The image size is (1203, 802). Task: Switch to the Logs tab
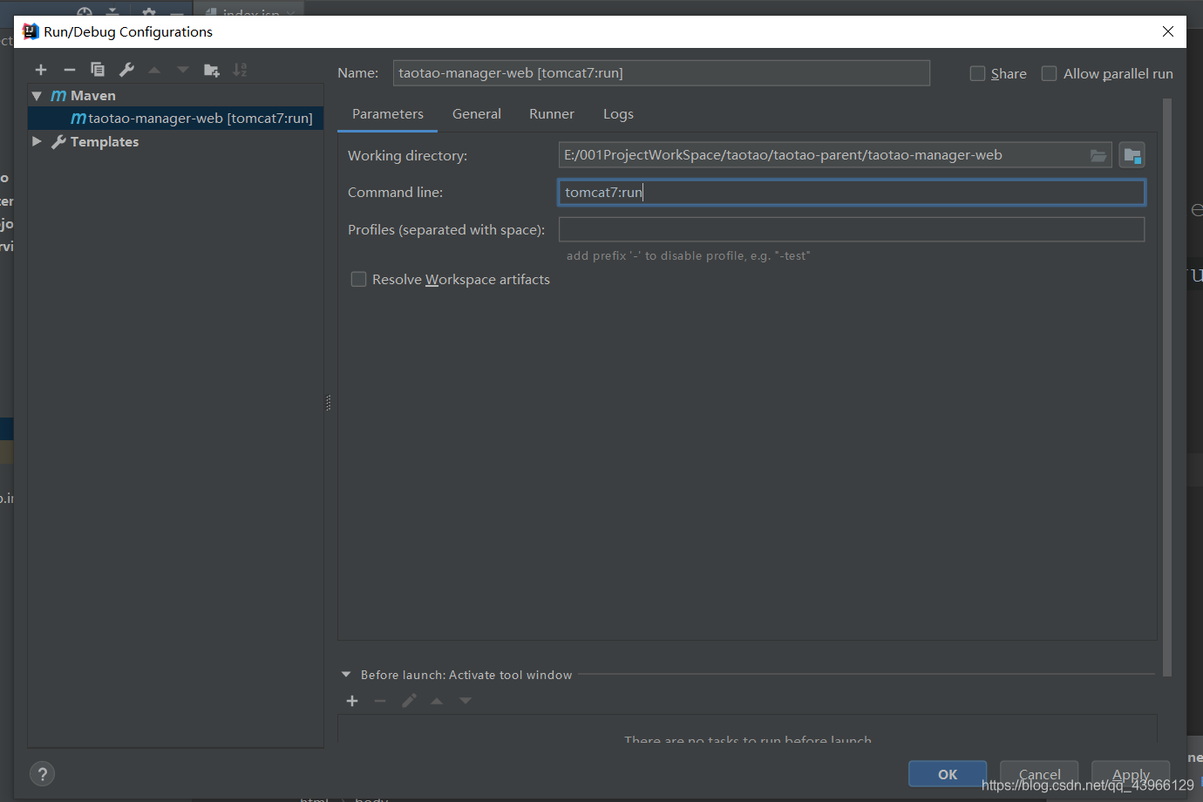(618, 114)
